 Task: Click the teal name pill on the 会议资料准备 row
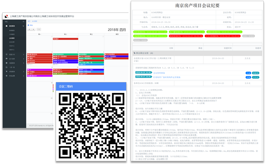point(255,73)
